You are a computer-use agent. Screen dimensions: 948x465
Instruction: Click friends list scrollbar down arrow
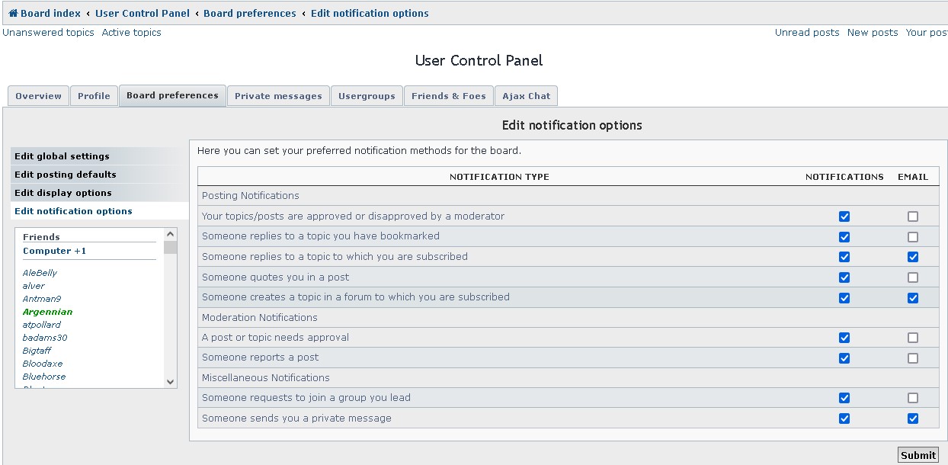[x=170, y=382]
